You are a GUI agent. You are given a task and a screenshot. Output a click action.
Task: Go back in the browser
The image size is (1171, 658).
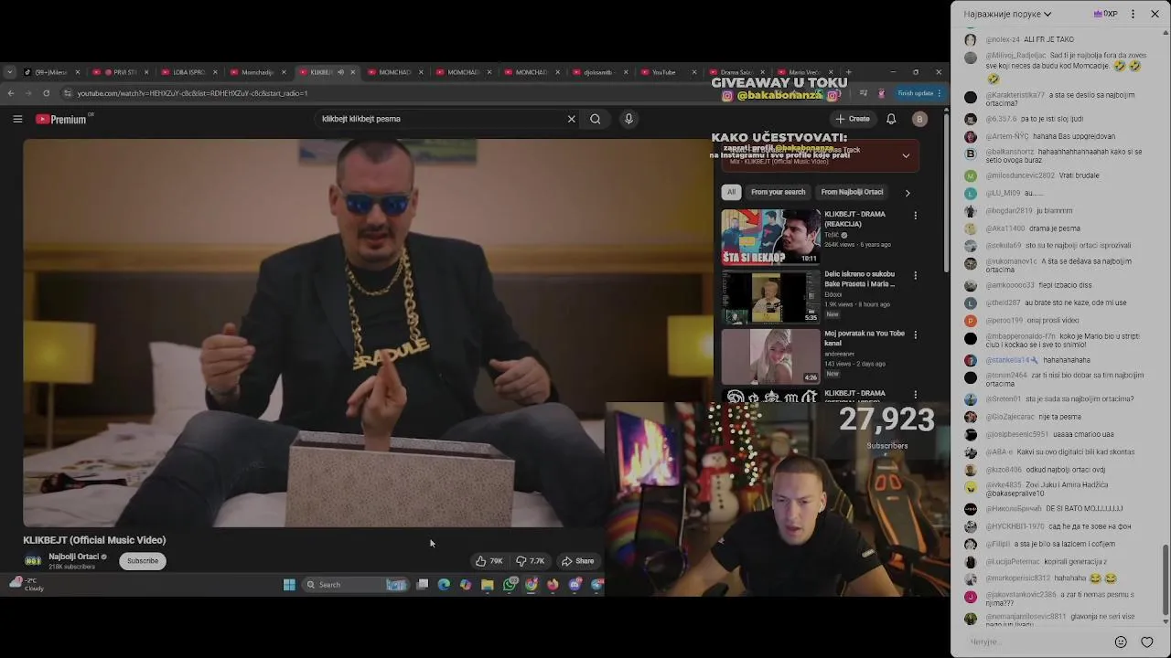(11, 93)
